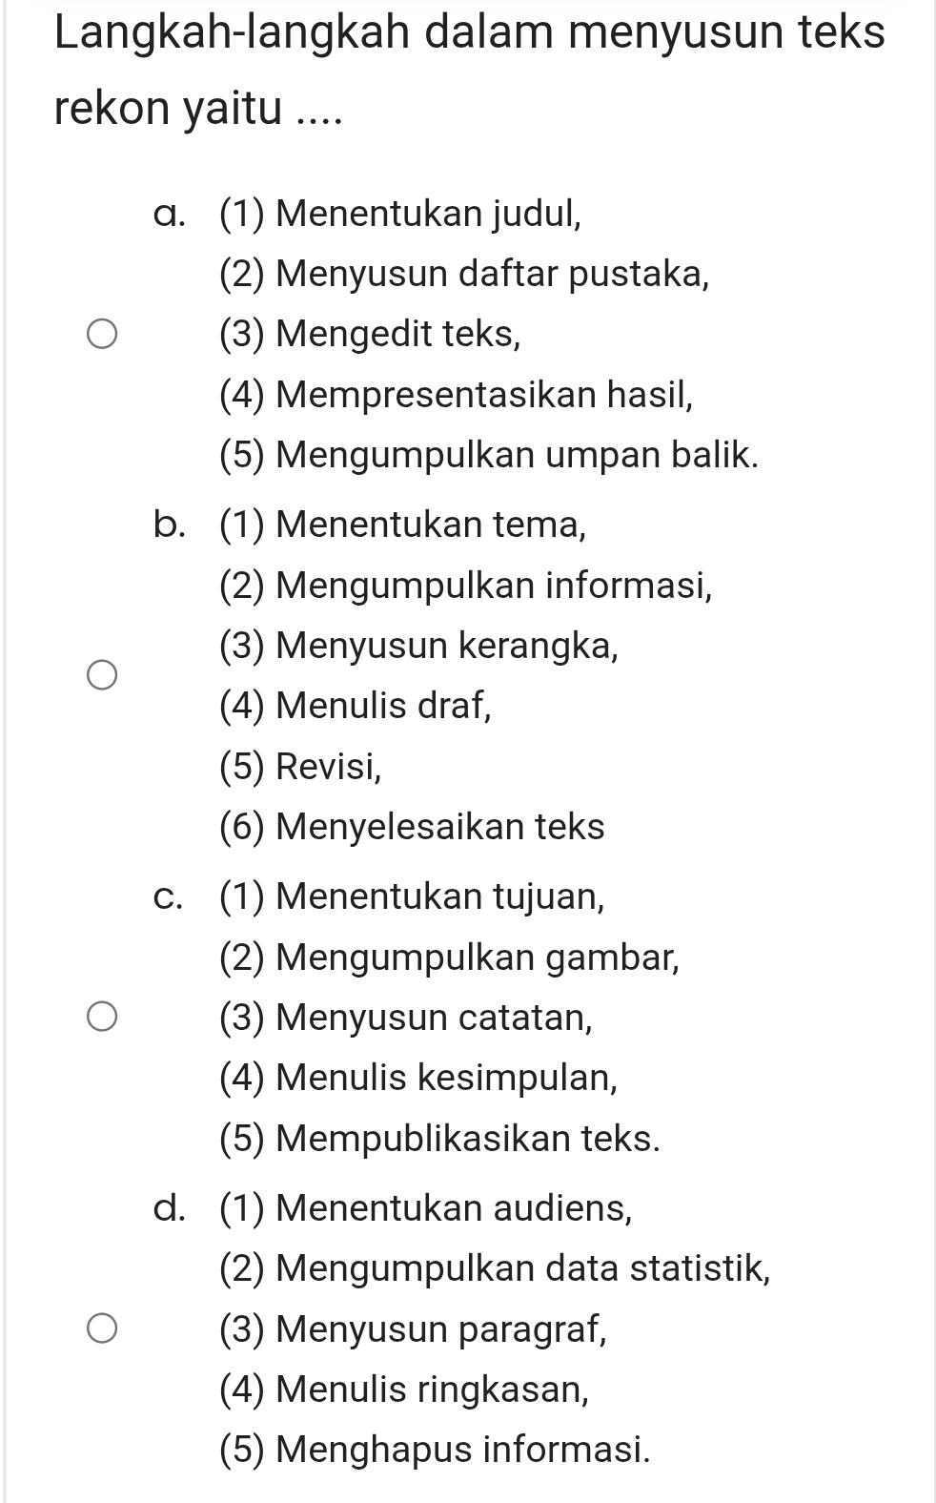Click the 'Menentukan judul' line
Viewport: 936px width, 1503px height.
399,213
